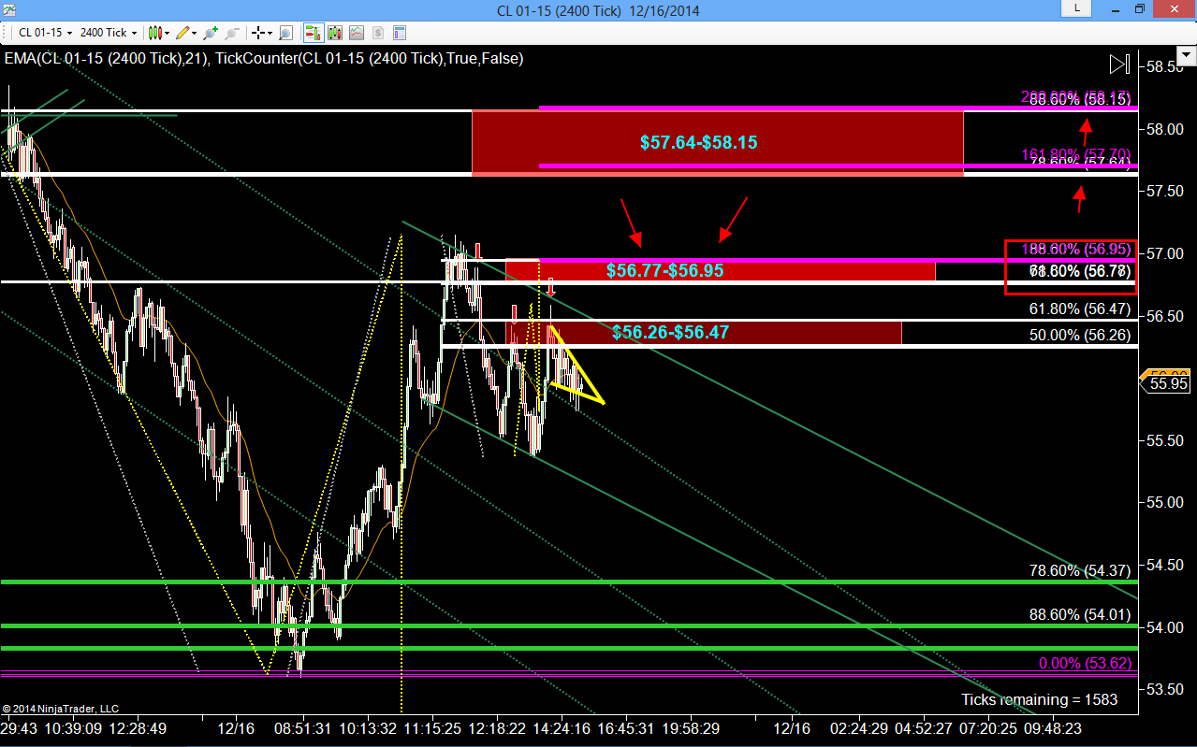Toggle the highlighted Chart Trader icon
1197x747 pixels.
pyautogui.click(x=314, y=33)
